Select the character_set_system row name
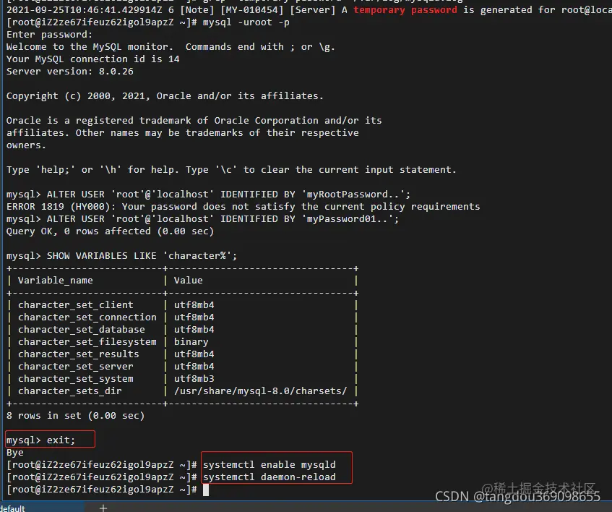 tap(76, 378)
